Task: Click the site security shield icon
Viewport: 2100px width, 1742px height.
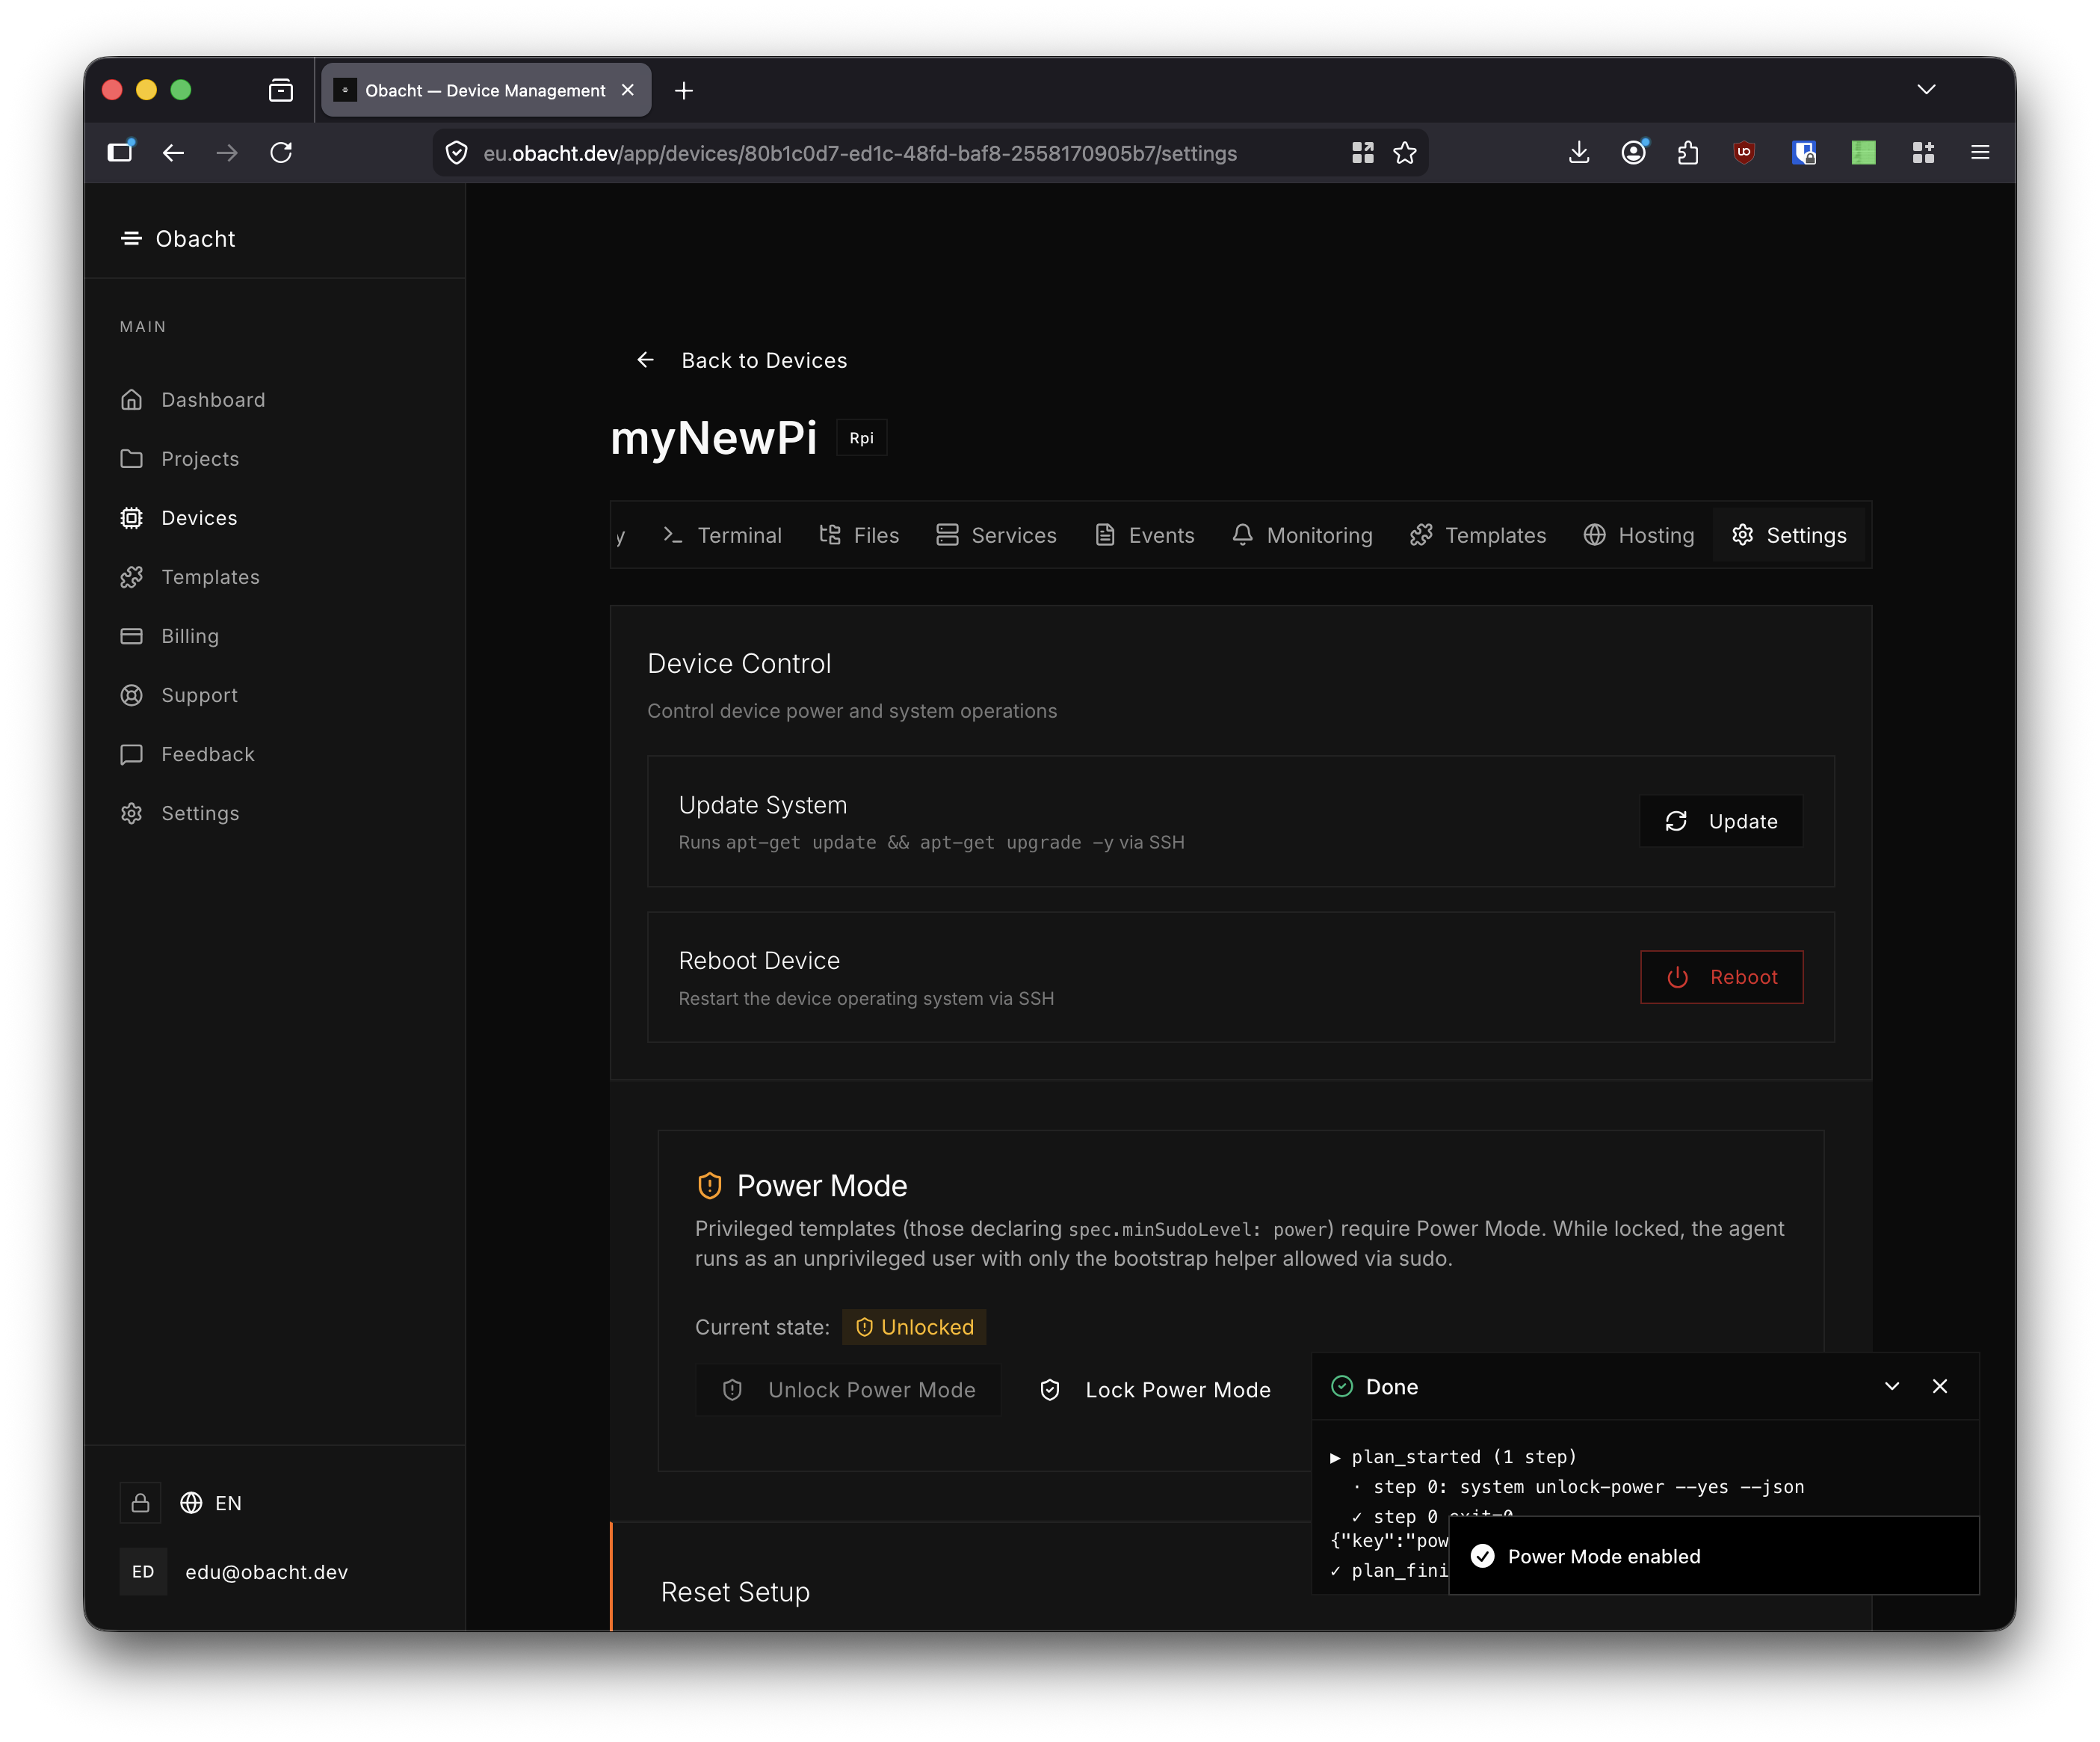Action: tap(457, 153)
